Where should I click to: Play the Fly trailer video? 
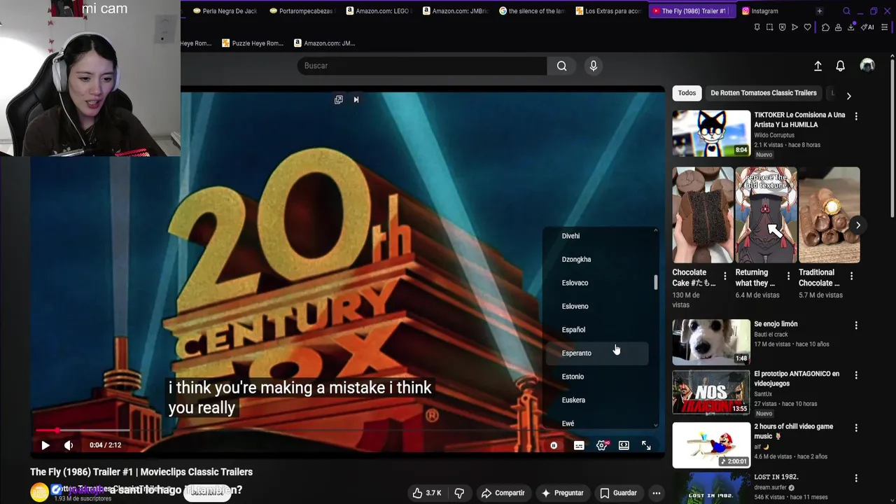pyautogui.click(x=45, y=445)
